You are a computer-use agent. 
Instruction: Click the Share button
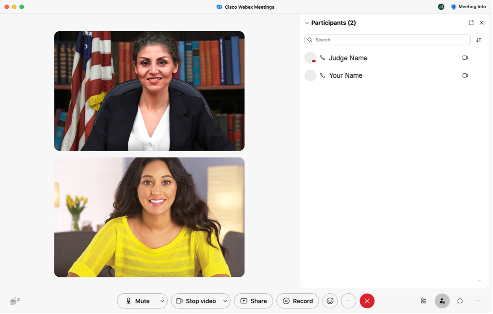point(253,301)
